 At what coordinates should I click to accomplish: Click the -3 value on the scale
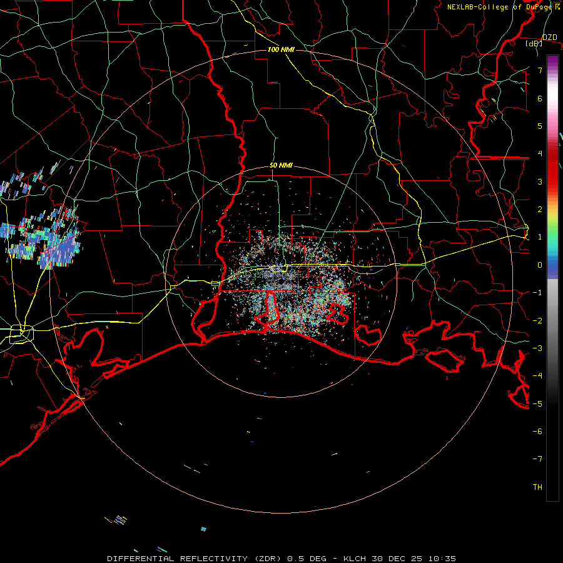pos(537,348)
